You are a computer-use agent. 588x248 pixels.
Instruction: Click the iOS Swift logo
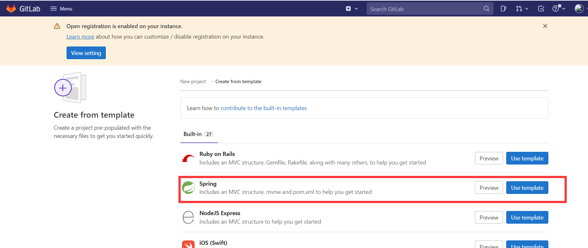(x=188, y=244)
